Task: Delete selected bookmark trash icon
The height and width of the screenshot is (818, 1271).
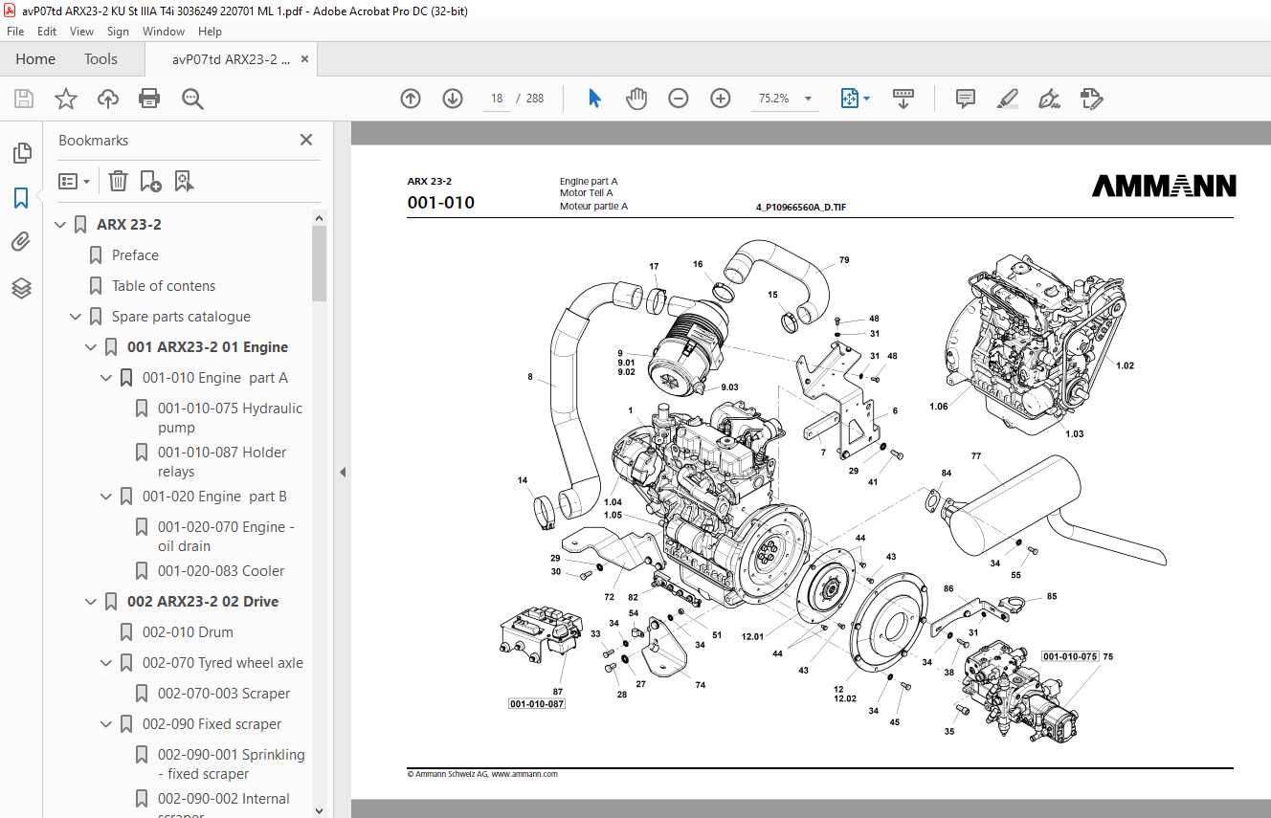Action: tap(118, 181)
